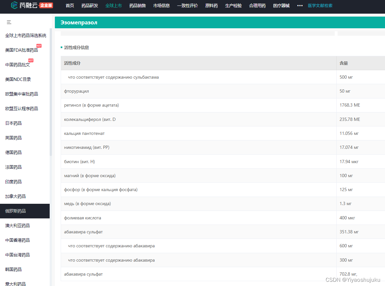Click the 400 мкг value

[347, 218]
